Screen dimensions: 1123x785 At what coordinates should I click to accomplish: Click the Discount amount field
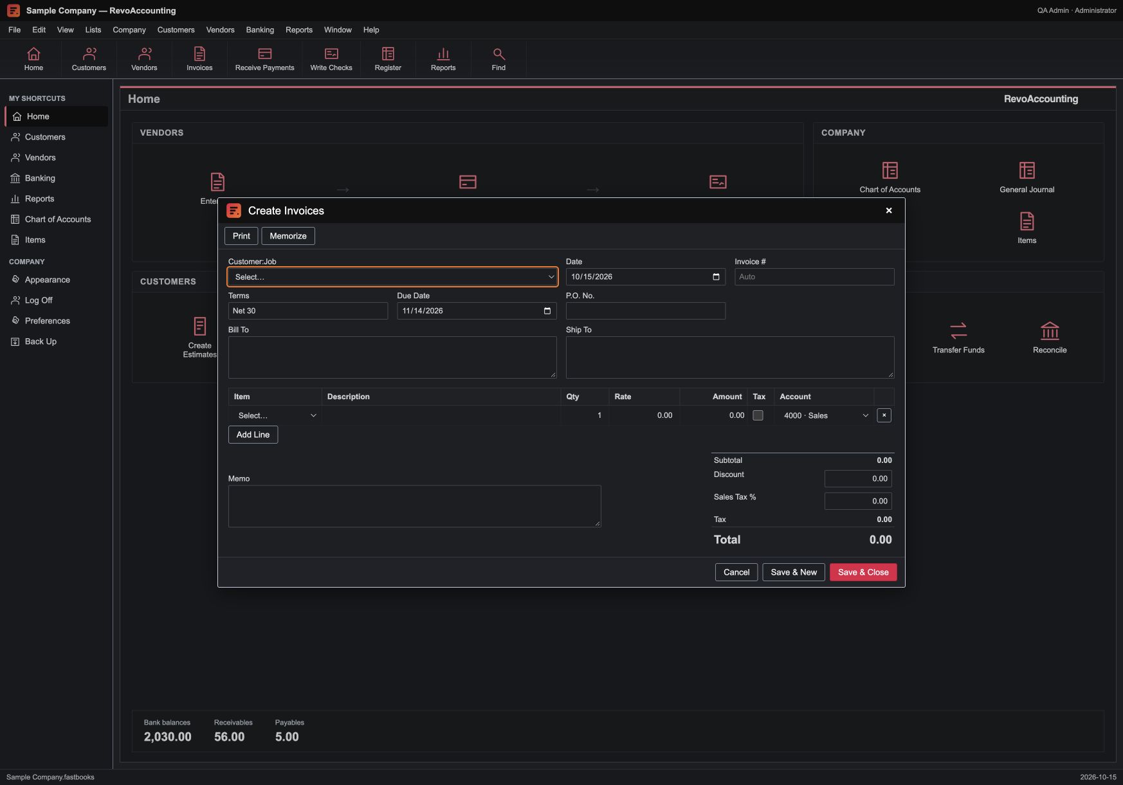coord(858,478)
